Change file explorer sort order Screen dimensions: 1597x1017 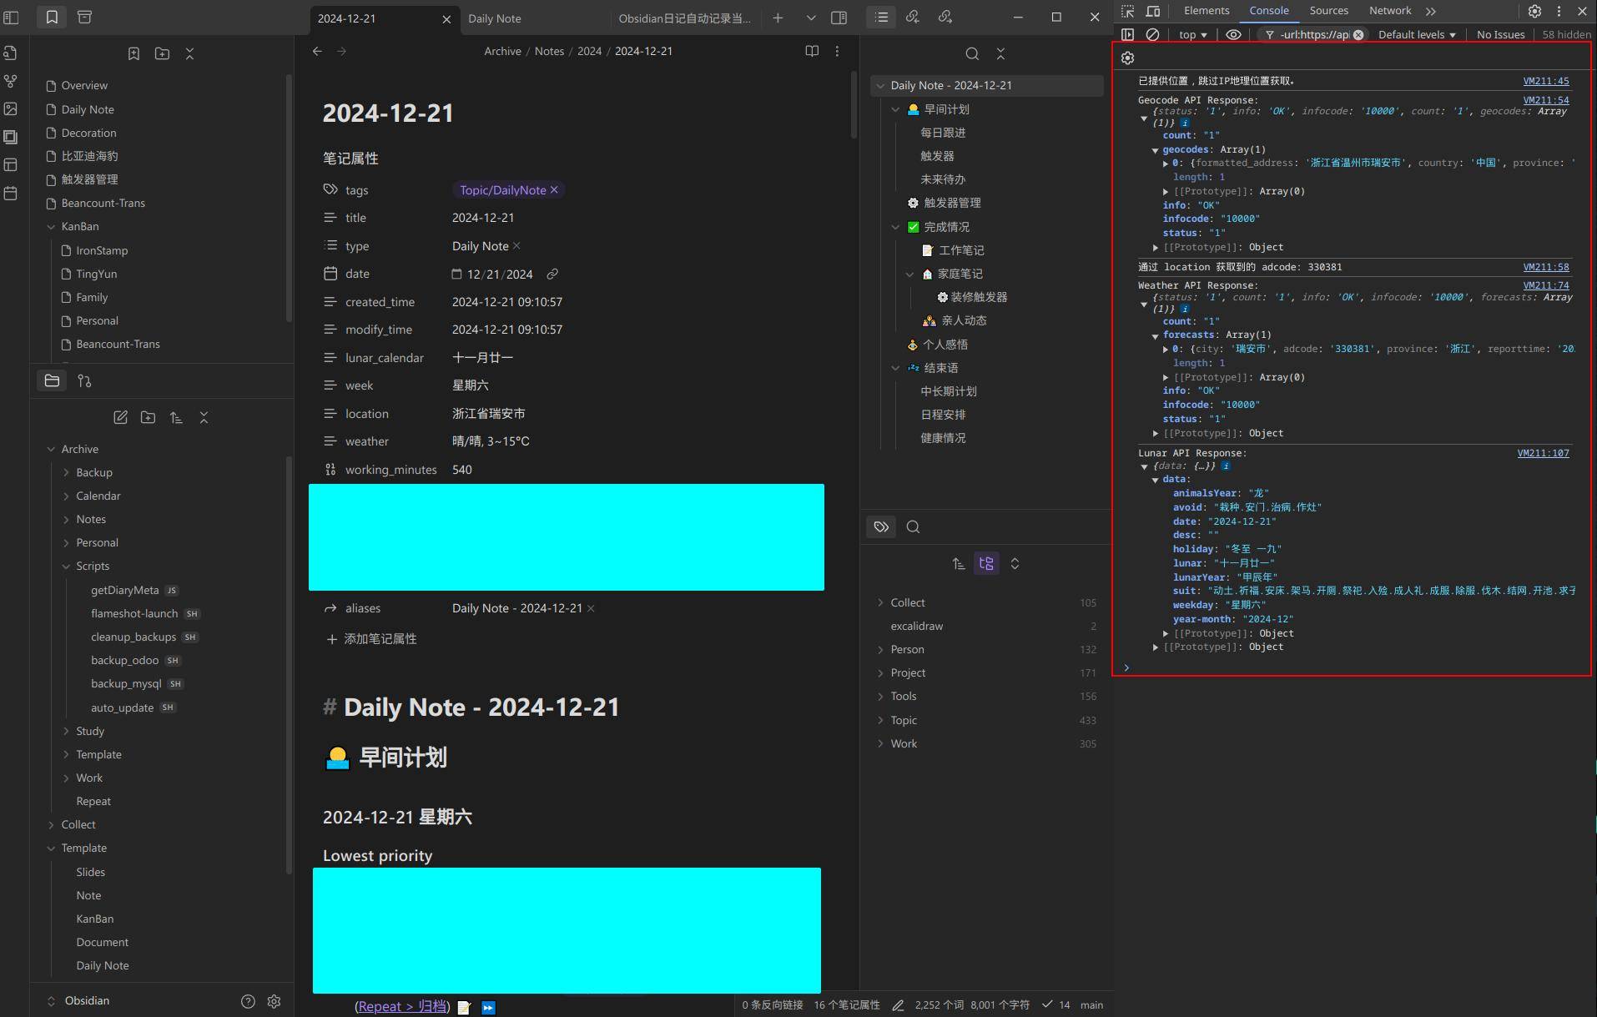[176, 417]
